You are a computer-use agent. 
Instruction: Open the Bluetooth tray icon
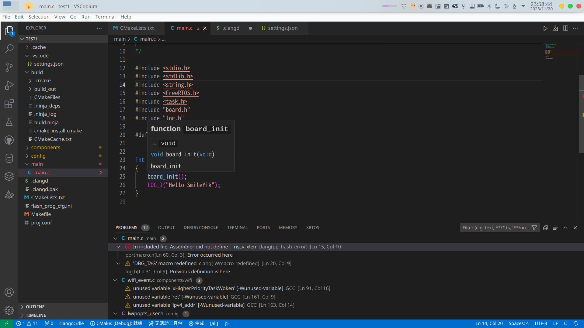pyautogui.click(x=489, y=6)
